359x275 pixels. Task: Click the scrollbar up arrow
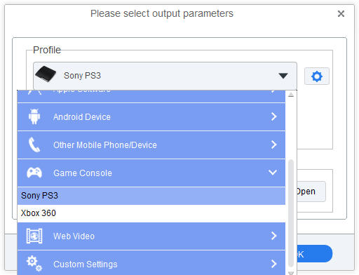pos(291,95)
